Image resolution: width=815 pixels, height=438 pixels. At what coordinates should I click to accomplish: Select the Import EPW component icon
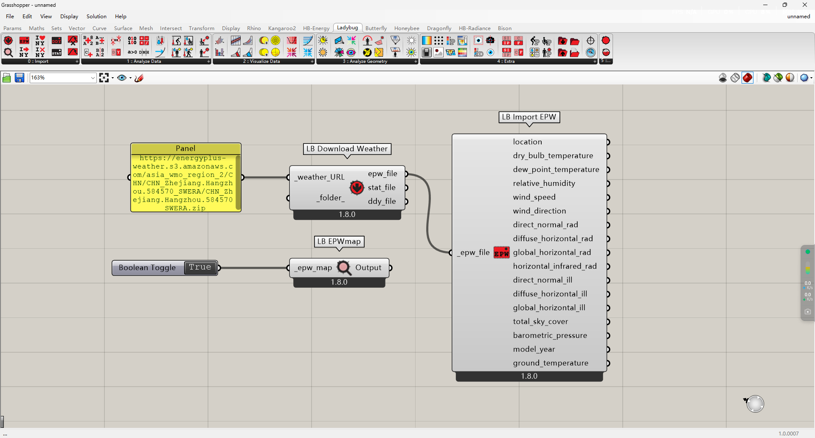point(24,41)
